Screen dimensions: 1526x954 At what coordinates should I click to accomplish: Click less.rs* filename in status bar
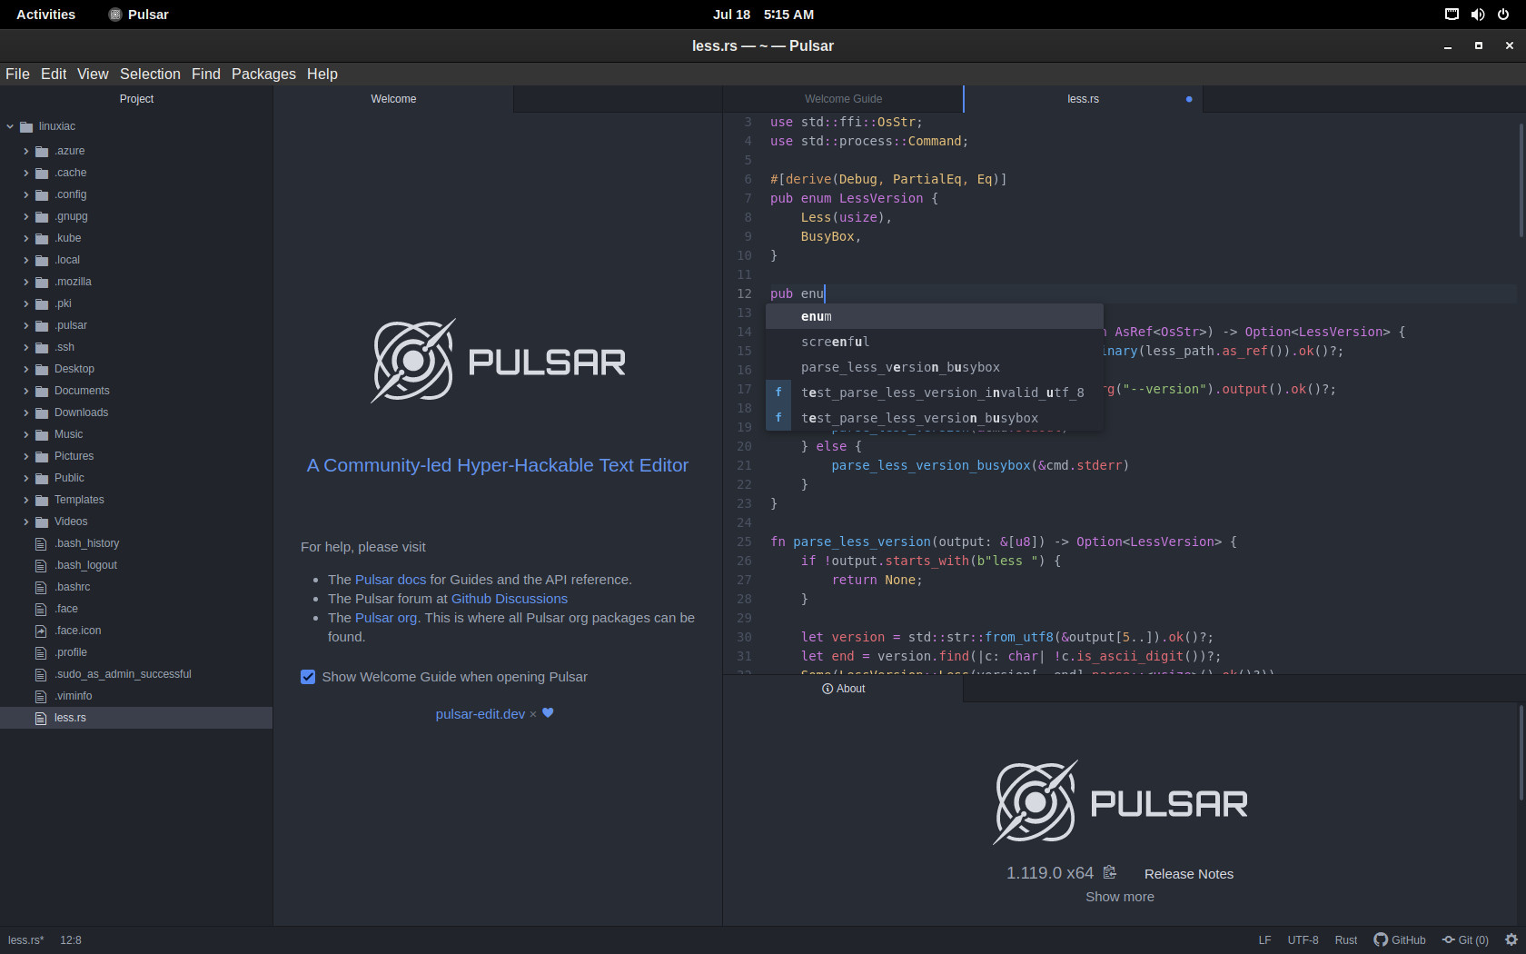click(26, 940)
